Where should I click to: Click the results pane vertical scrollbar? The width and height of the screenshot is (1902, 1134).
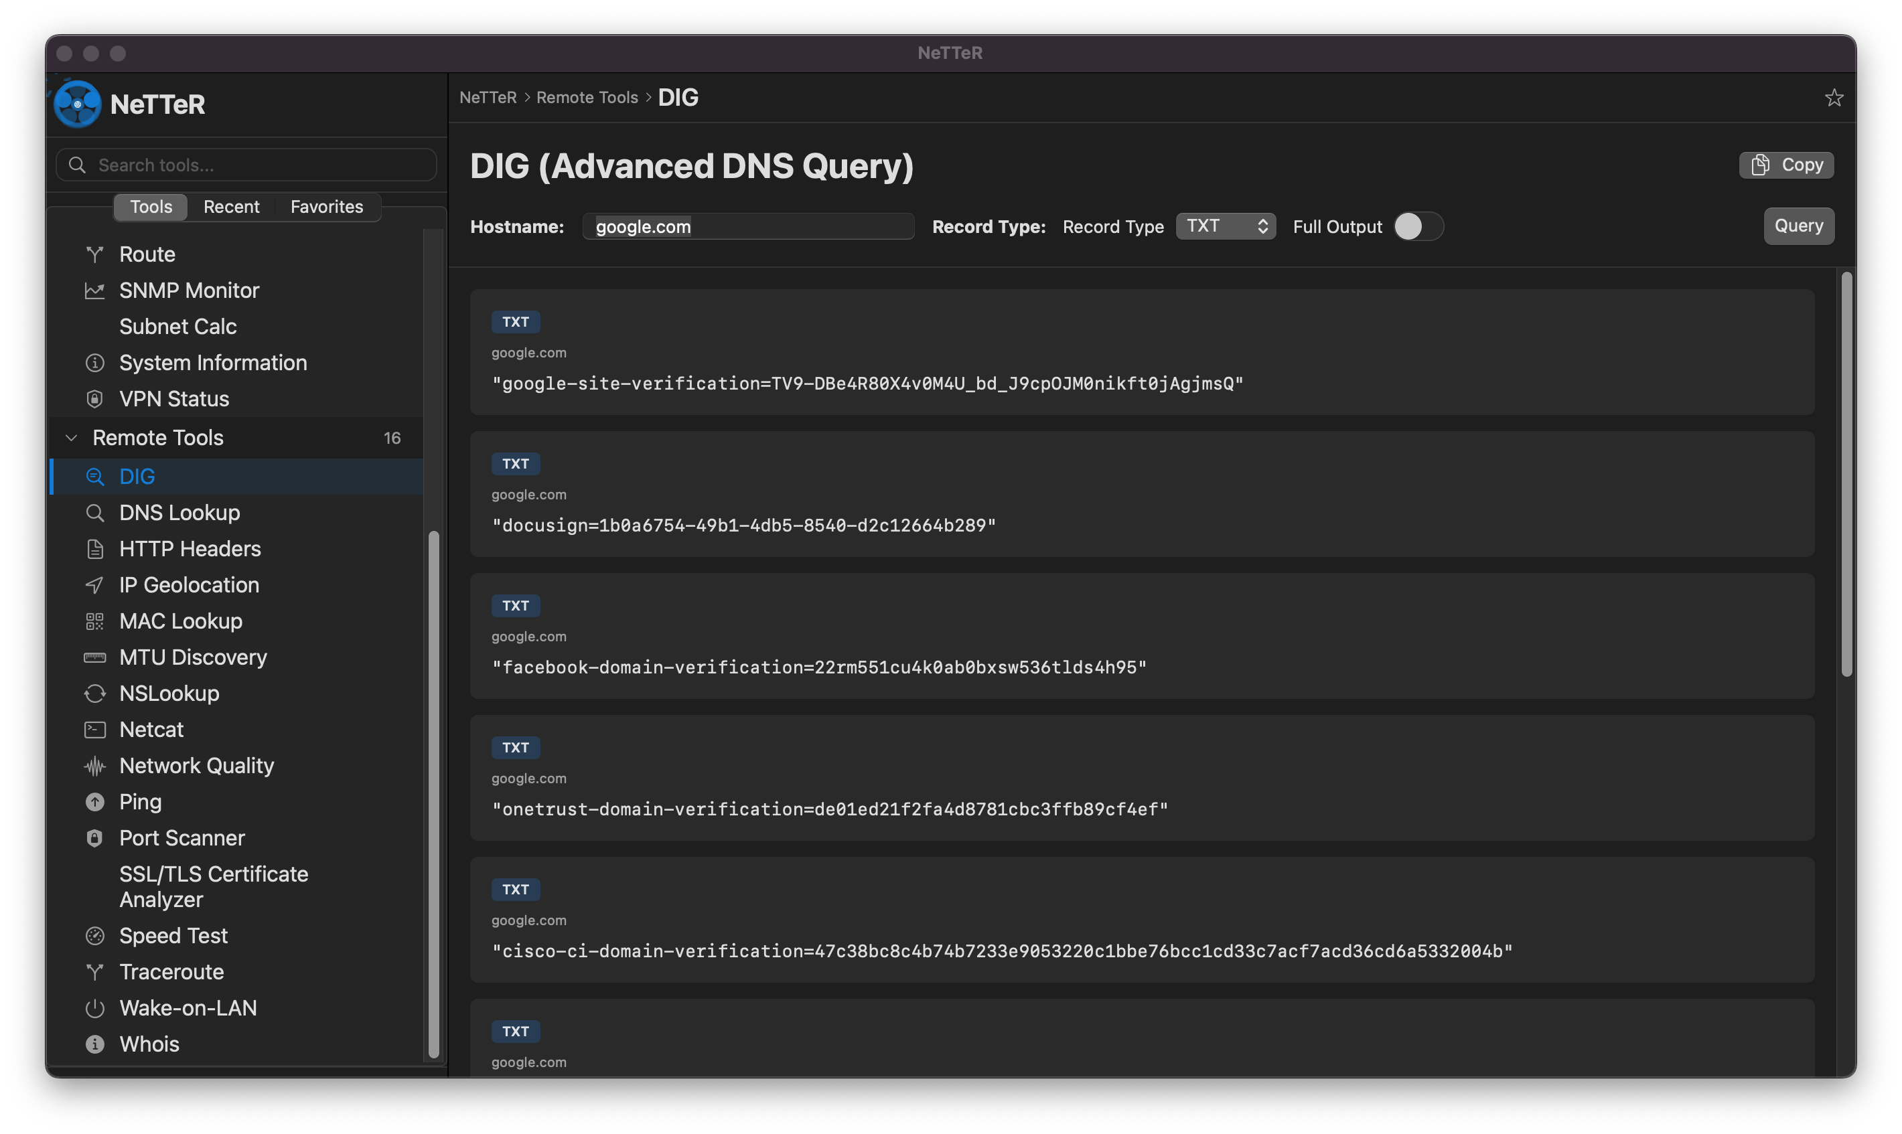click(1846, 474)
